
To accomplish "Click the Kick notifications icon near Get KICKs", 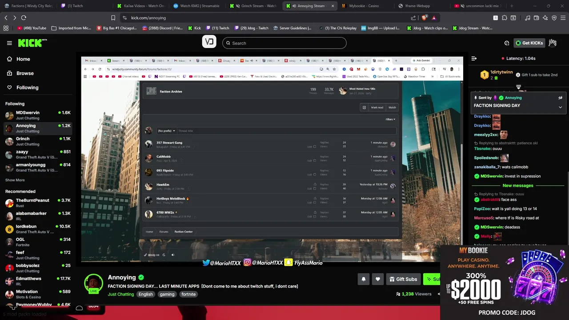I will (507, 43).
